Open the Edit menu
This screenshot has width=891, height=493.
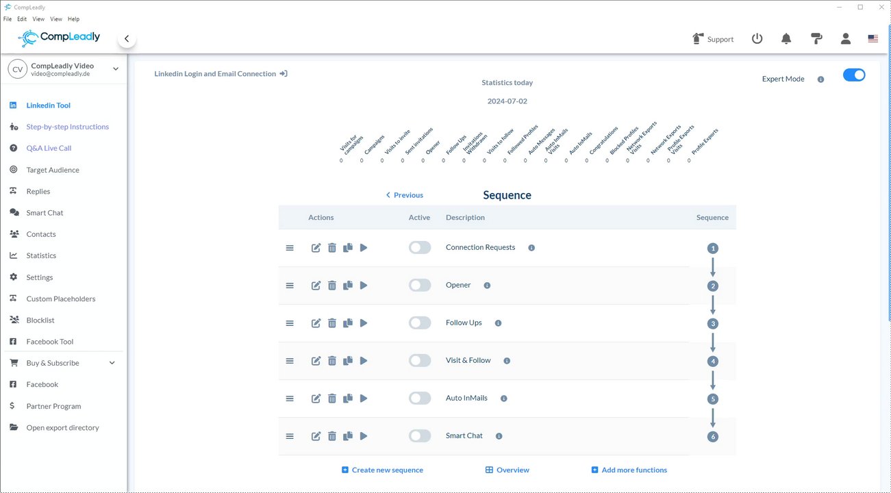point(22,19)
